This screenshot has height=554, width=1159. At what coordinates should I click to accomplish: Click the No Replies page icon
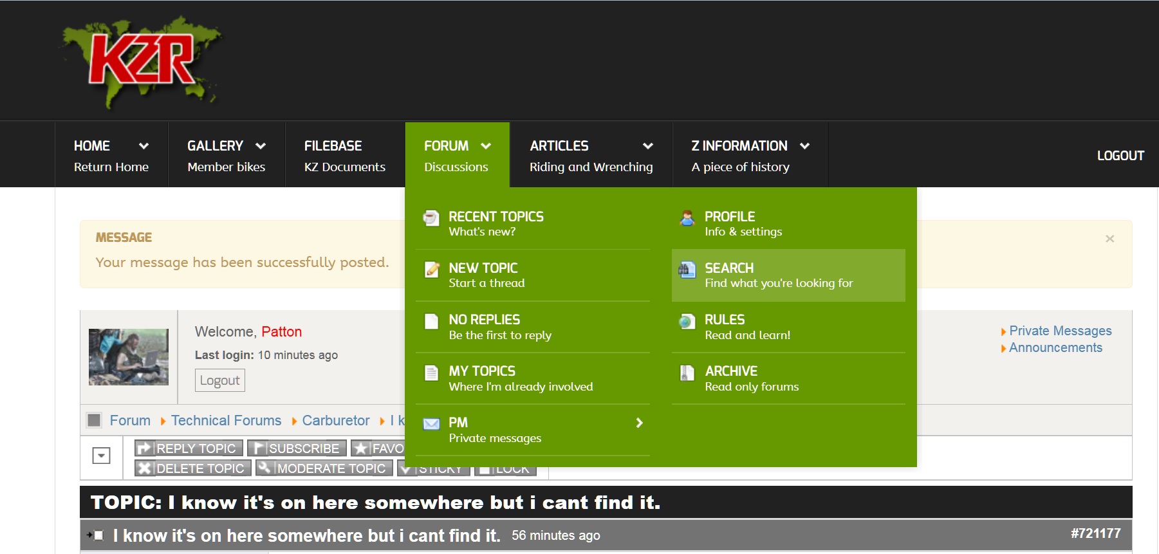pyautogui.click(x=431, y=321)
